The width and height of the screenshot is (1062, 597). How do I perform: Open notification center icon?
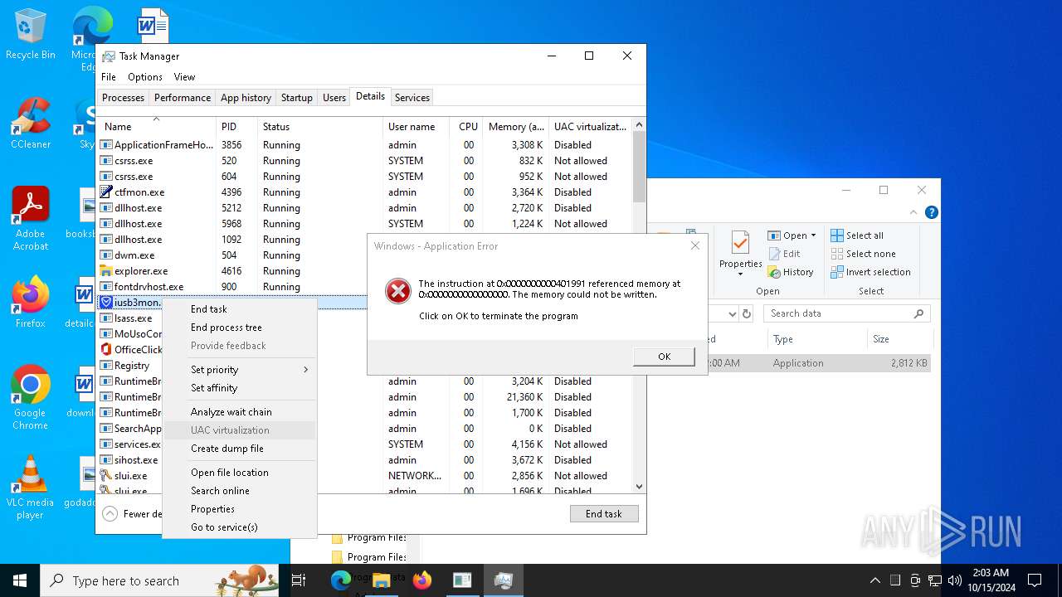click(x=1035, y=580)
